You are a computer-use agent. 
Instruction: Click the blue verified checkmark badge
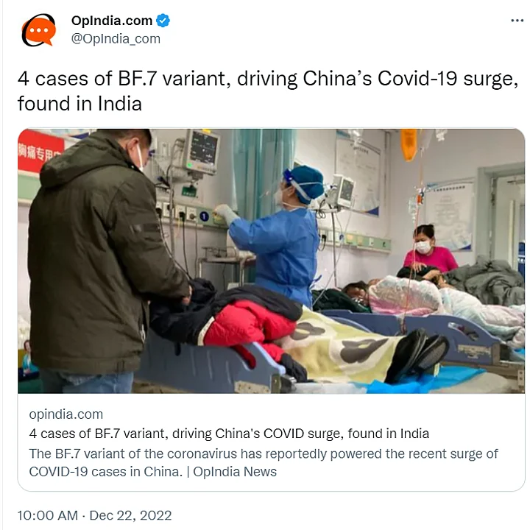[x=163, y=21]
